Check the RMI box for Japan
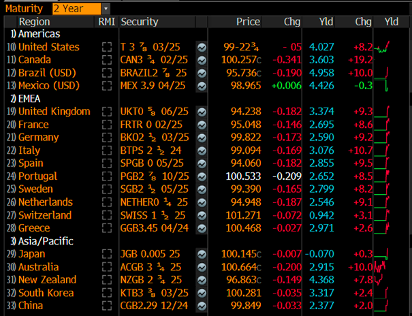This screenshot has height=316, width=412. click(107, 254)
